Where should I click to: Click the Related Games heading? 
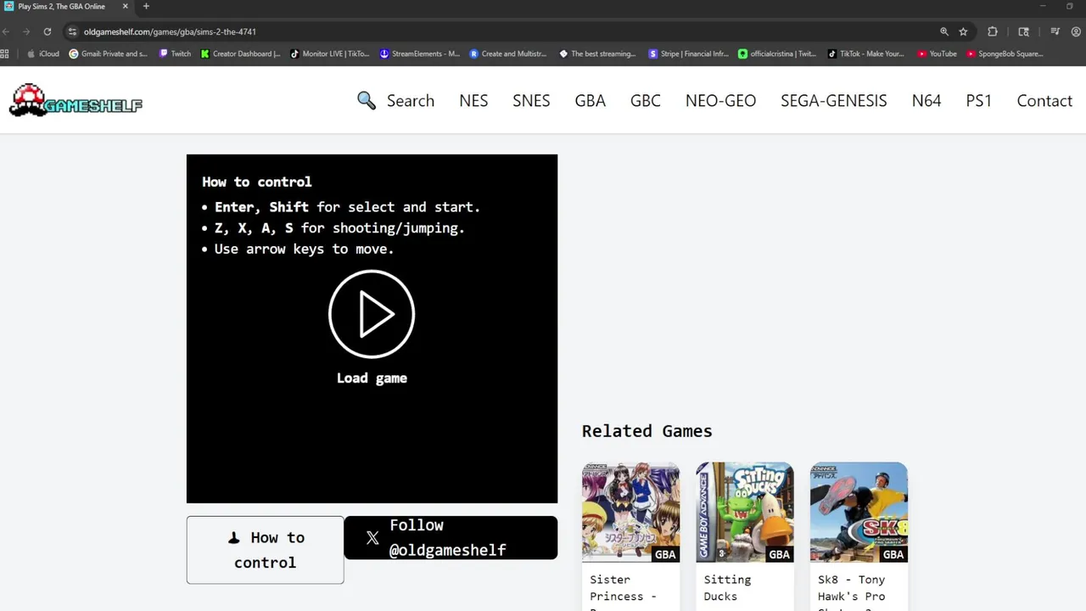(647, 431)
